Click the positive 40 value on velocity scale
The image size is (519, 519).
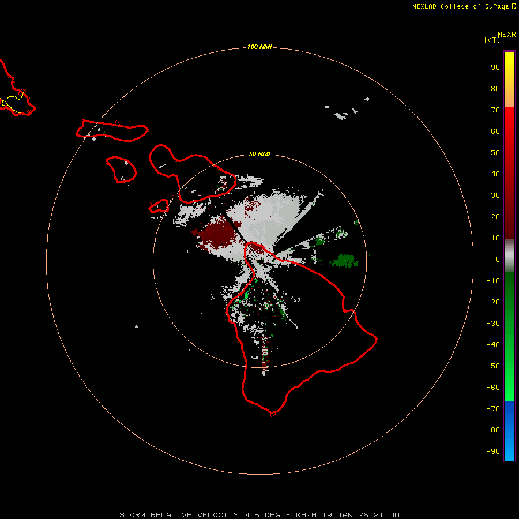point(495,174)
